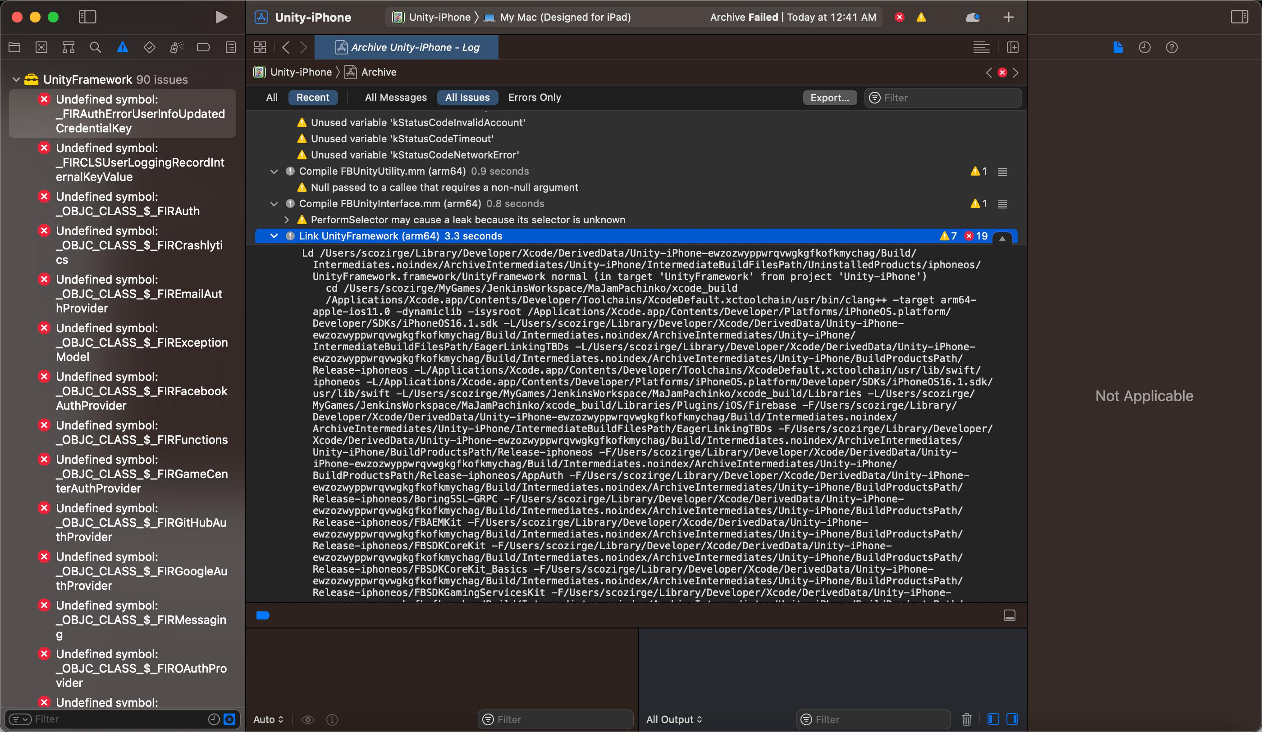Collapse the Link UnityFramework (arm64) step
The width and height of the screenshot is (1262, 732).
(x=274, y=236)
